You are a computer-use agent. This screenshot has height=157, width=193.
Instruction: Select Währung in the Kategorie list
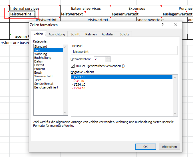(41, 54)
